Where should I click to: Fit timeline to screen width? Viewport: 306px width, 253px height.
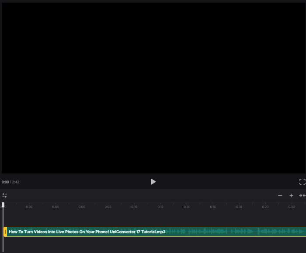(x=302, y=195)
